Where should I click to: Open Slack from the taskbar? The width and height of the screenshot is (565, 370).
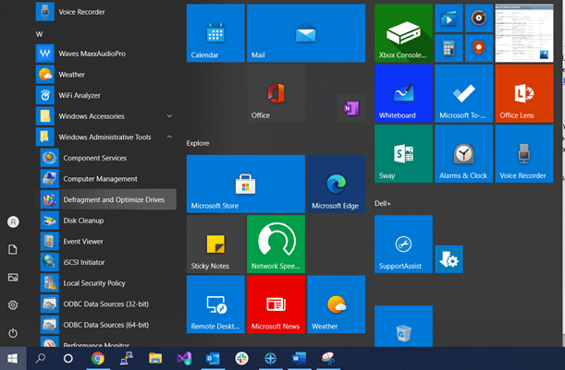pos(241,359)
